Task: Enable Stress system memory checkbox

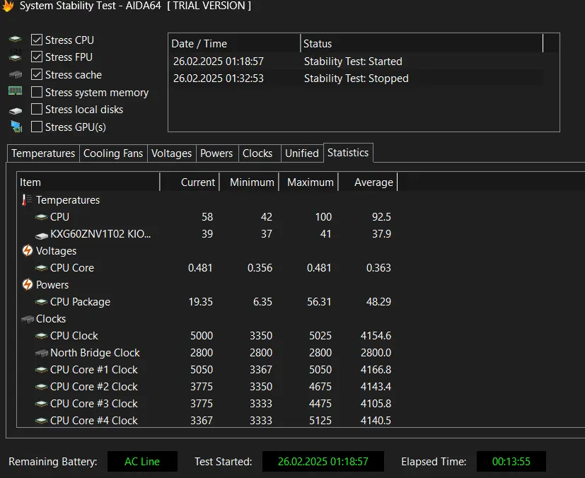Action: coord(37,92)
